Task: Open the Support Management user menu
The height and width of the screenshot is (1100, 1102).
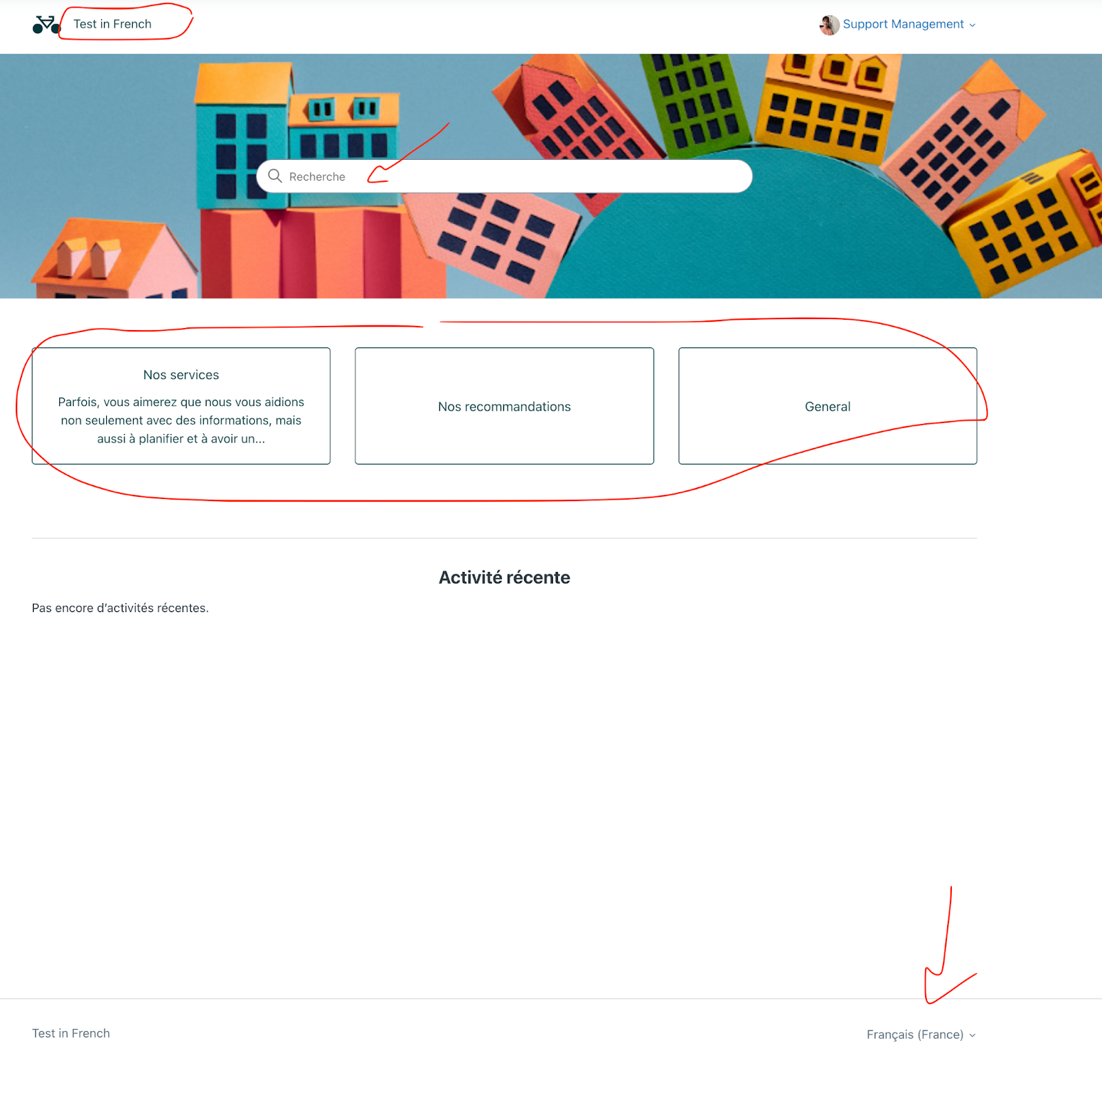Action: pyautogui.click(x=897, y=25)
